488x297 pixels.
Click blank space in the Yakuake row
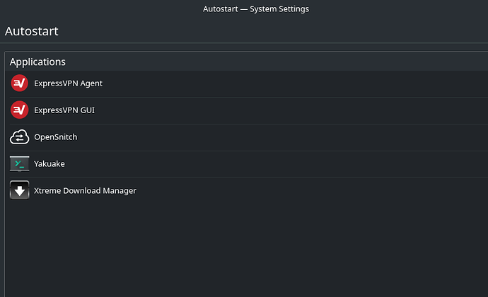pos(280,164)
